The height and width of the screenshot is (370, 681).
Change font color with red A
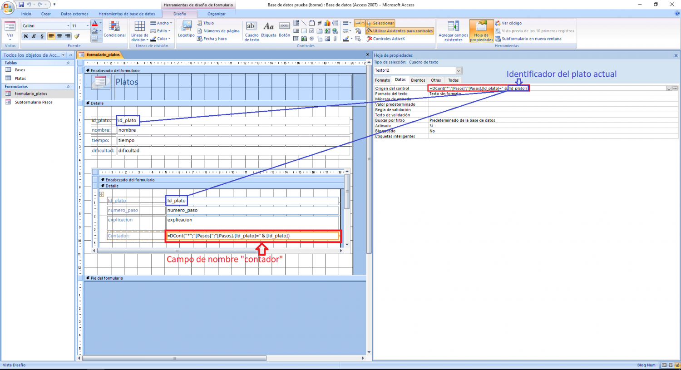[x=94, y=23]
